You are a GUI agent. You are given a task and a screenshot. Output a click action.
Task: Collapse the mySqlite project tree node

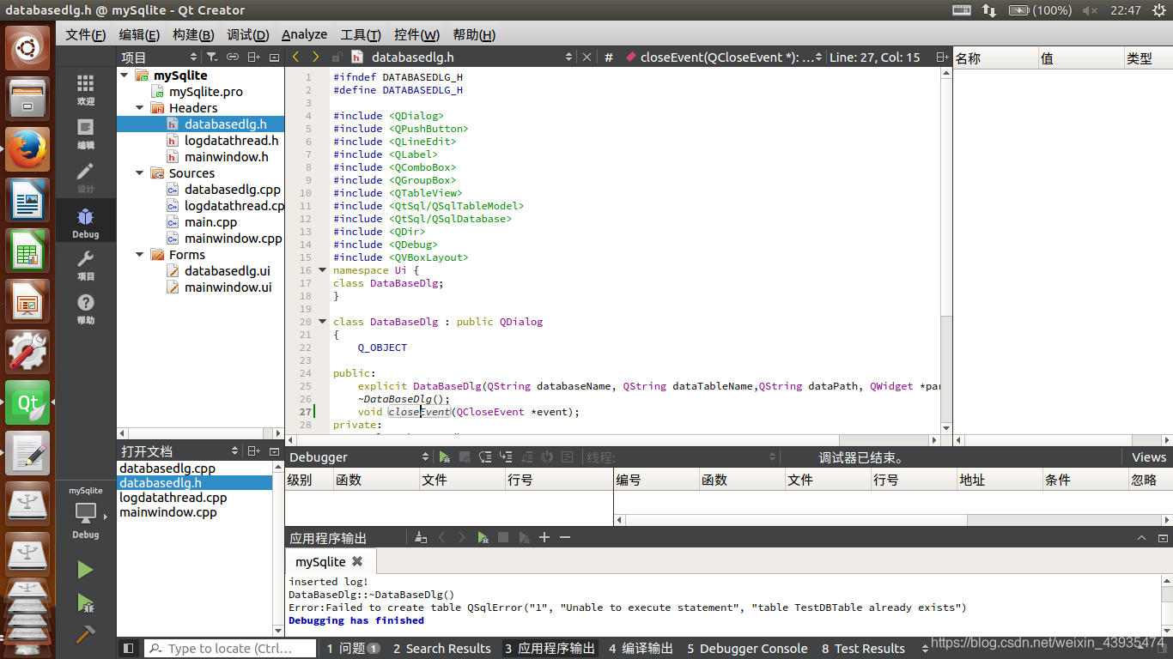(x=125, y=76)
